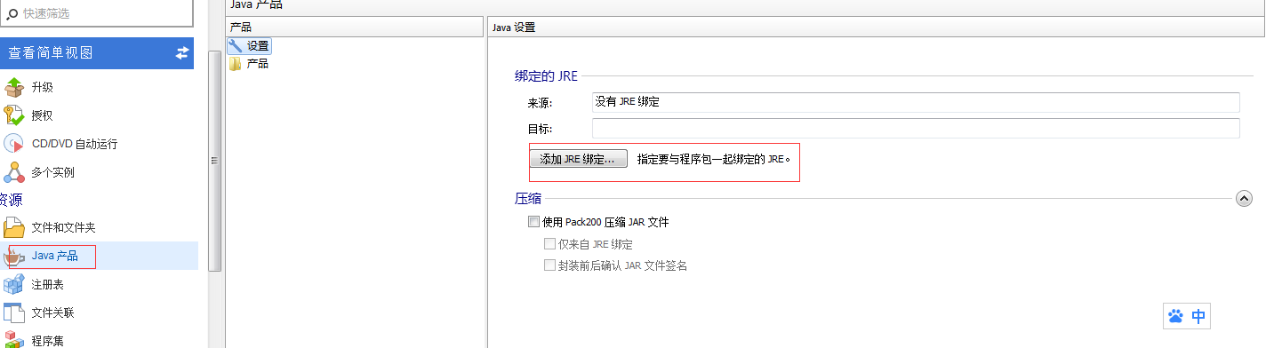Image resolution: width=1266 pixels, height=348 pixels.
Task: Click the 升级 upgrade icon
Action: click(14, 87)
